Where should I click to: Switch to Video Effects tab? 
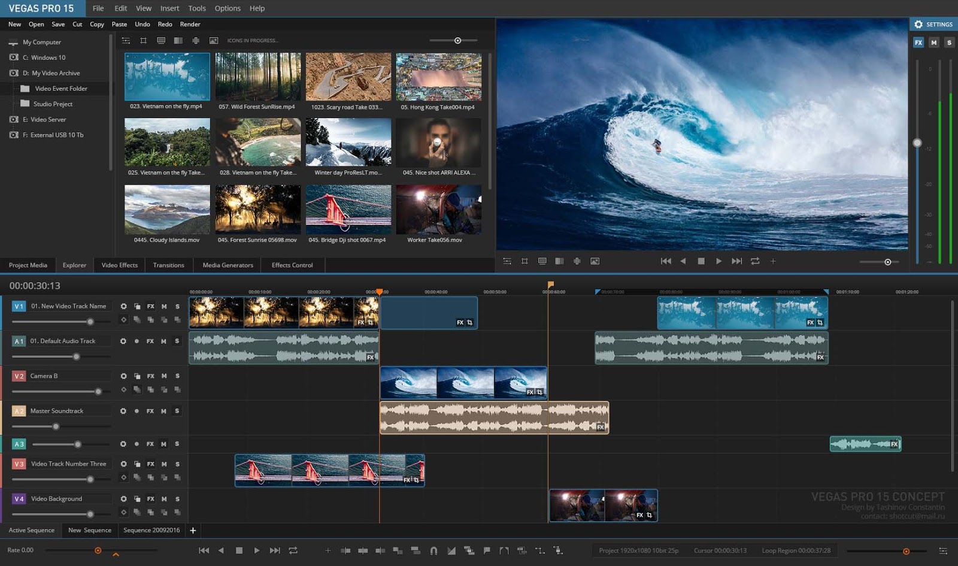point(119,265)
